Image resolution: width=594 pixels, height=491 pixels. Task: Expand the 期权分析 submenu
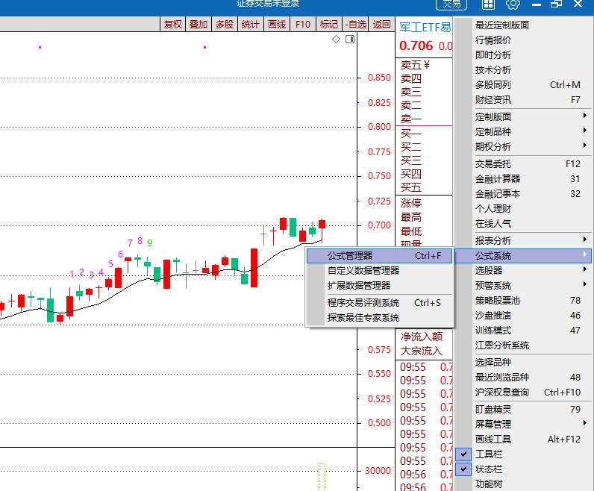(x=523, y=146)
